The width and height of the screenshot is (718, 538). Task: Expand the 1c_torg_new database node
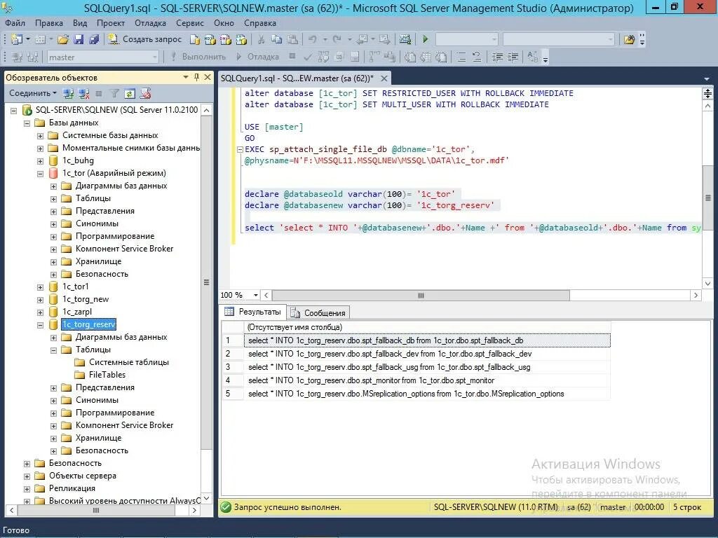(40, 300)
